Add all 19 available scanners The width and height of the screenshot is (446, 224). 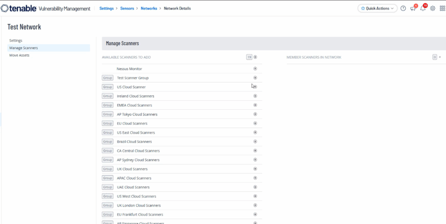pyautogui.click(x=255, y=57)
